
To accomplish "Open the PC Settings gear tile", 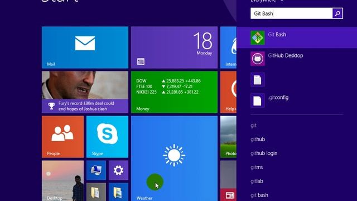I will (x=118, y=170).
